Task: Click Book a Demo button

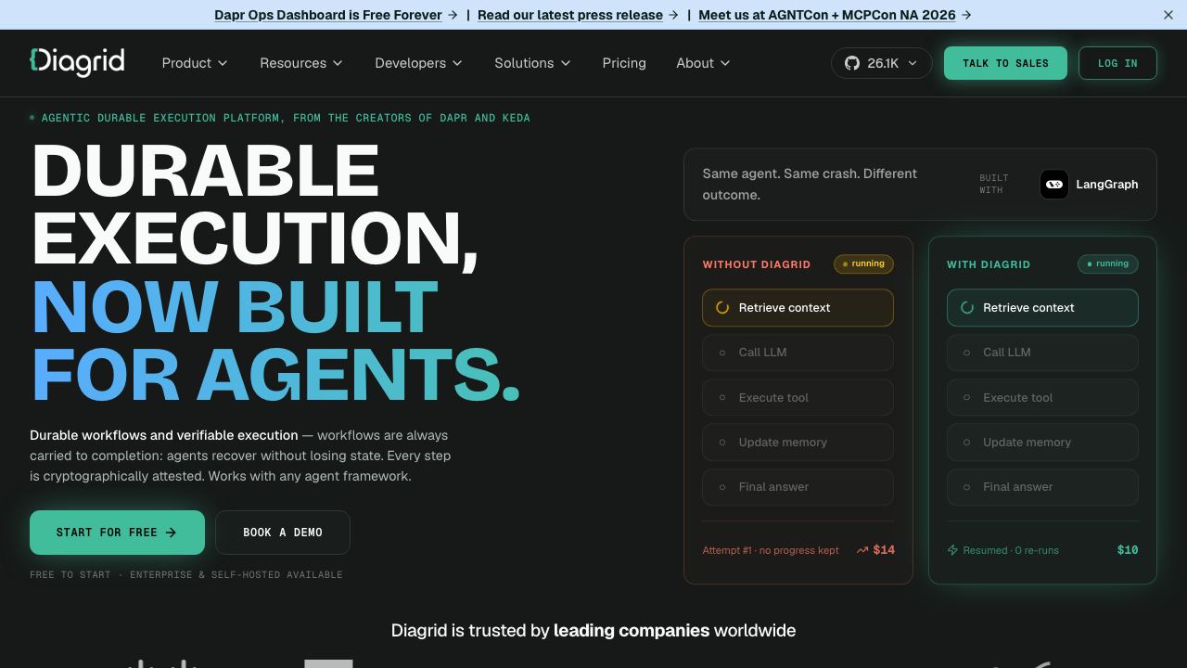Action: click(283, 533)
